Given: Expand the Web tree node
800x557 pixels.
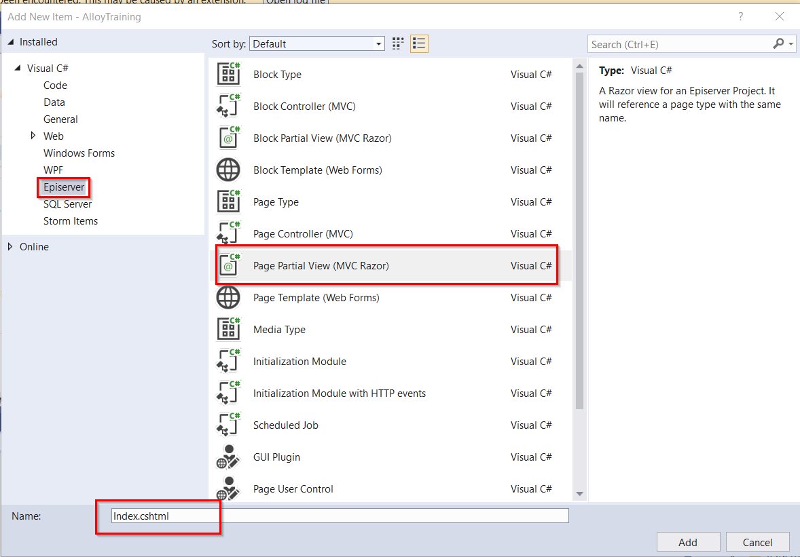Looking at the screenshot, I should click(33, 136).
